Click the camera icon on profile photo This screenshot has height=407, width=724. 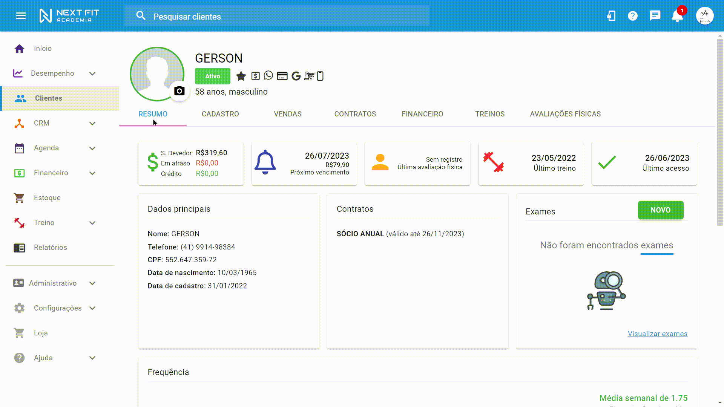click(179, 91)
